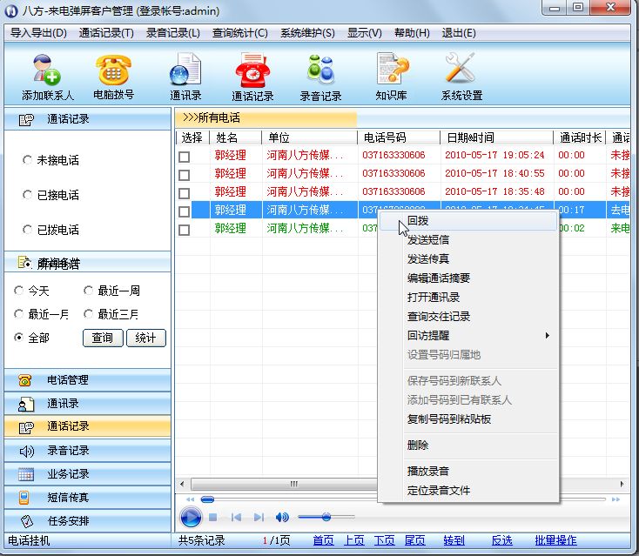Open the 查询统计(C) menu
The width and height of the screenshot is (639, 556).
[x=239, y=33]
